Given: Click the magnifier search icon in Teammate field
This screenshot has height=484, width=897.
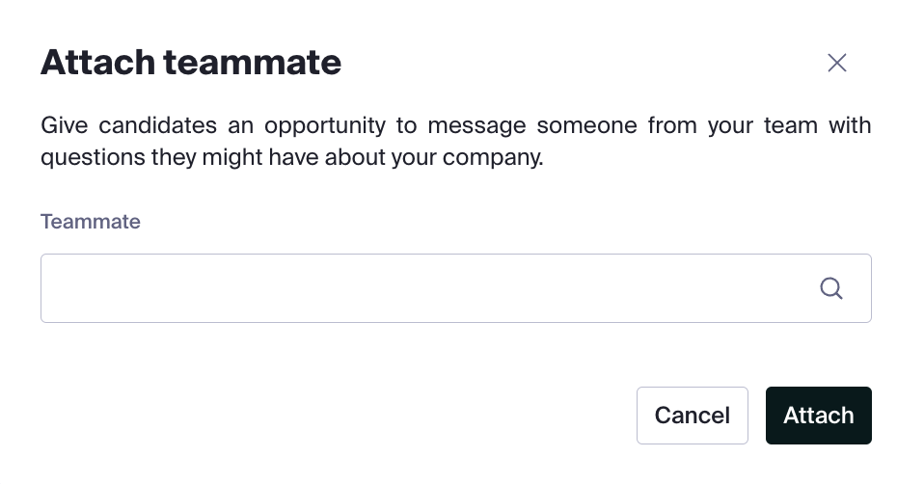Looking at the screenshot, I should click(x=831, y=288).
